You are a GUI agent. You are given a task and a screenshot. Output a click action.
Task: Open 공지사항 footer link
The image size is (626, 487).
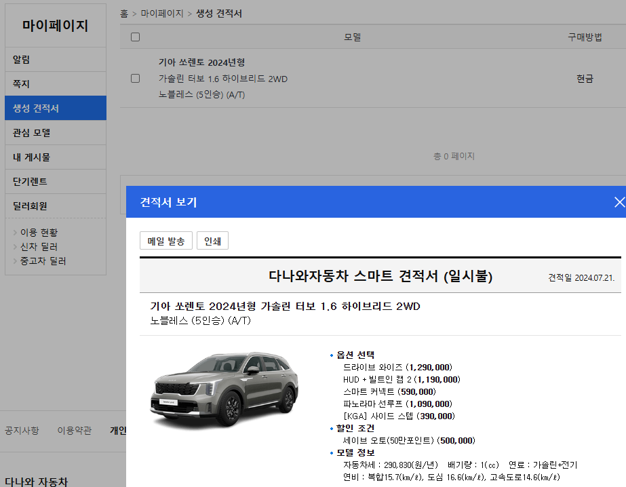(22, 430)
